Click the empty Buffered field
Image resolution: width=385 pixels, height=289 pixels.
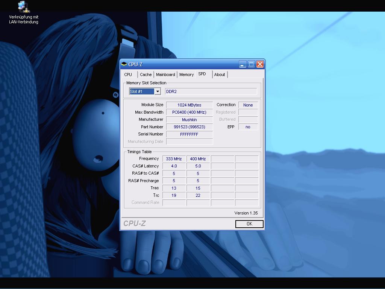(248, 120)
